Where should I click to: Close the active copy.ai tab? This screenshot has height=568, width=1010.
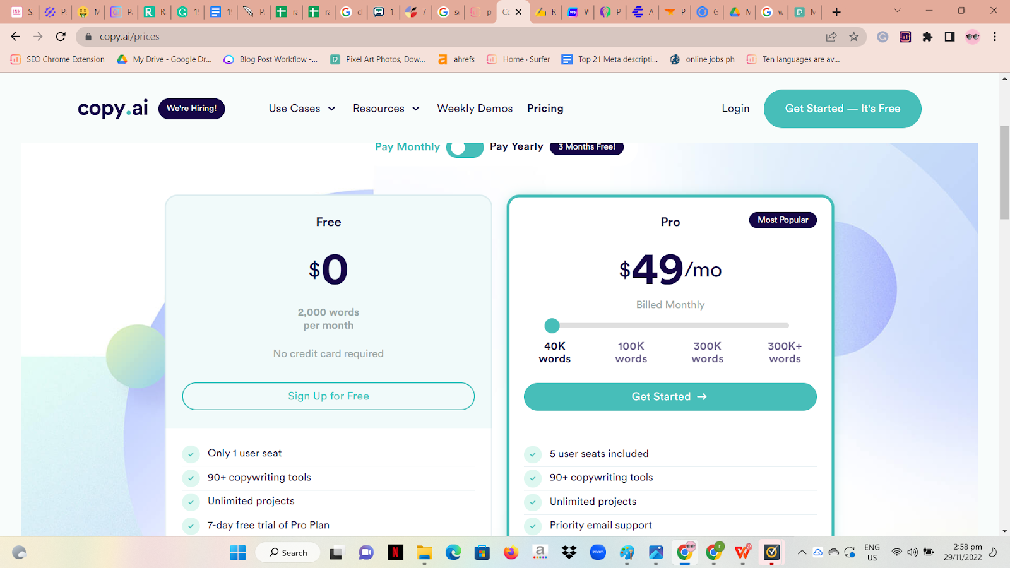pyautogui.click(x=519, y=11)
